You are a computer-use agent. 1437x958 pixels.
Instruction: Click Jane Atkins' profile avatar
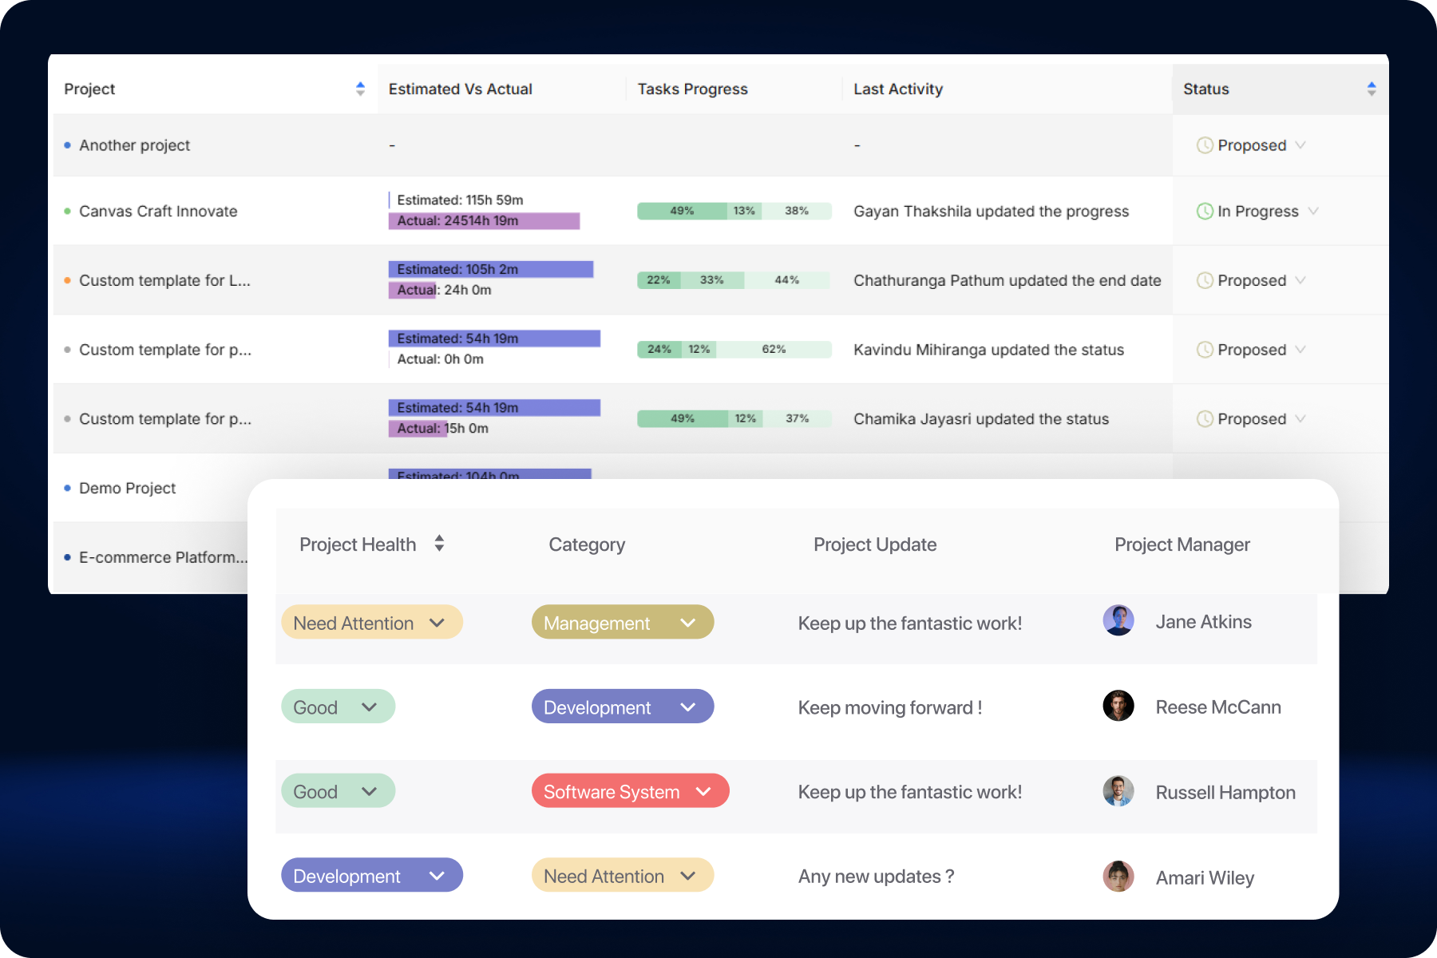click(x=1118, y=620)
